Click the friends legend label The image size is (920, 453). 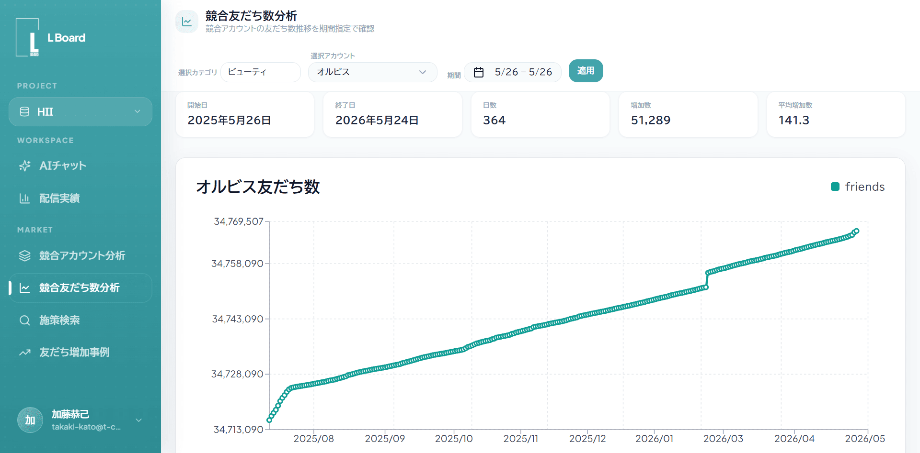click(x=864, y=187)
